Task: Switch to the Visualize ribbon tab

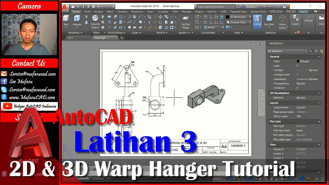Action: [x=122, y=12]
